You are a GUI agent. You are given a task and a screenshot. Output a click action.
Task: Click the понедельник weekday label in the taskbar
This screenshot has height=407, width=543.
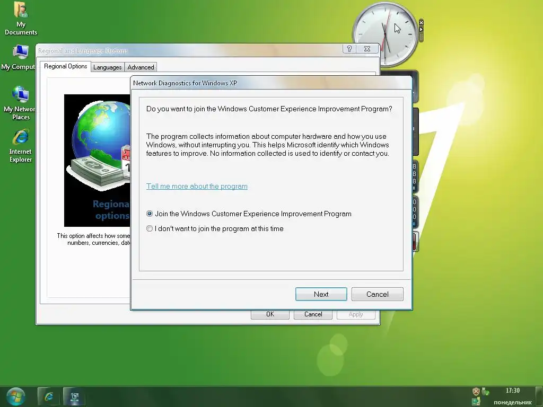pos(513,402)
